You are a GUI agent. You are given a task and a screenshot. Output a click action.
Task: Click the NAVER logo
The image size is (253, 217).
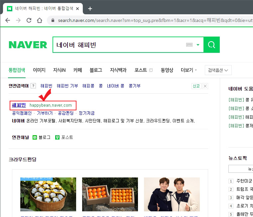[28, 45]
